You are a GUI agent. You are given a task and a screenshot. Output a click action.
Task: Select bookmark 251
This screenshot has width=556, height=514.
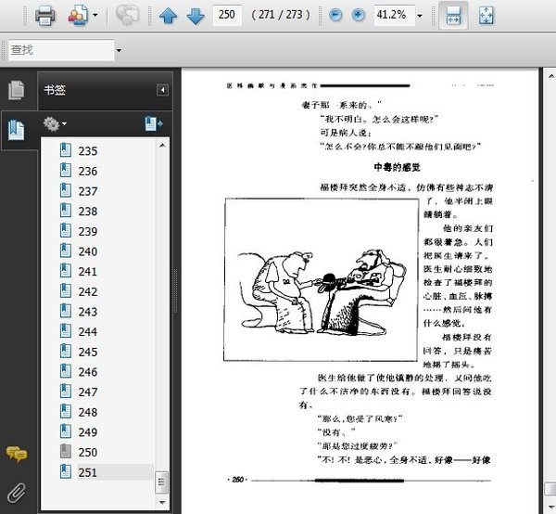[x=88, y=472]
